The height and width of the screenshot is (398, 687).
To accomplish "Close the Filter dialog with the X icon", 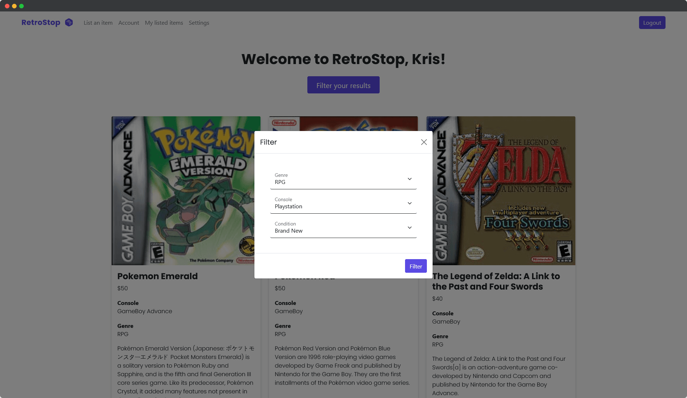I will tap(424, 142).
